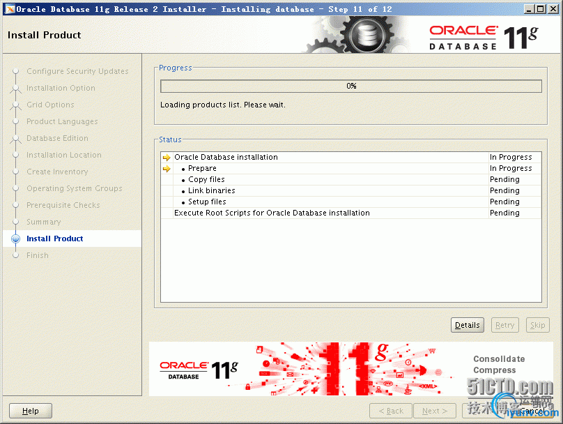Click the Consolidate text in banner
563x424 pixels.
pyautogui.click(x=499, y=359)
